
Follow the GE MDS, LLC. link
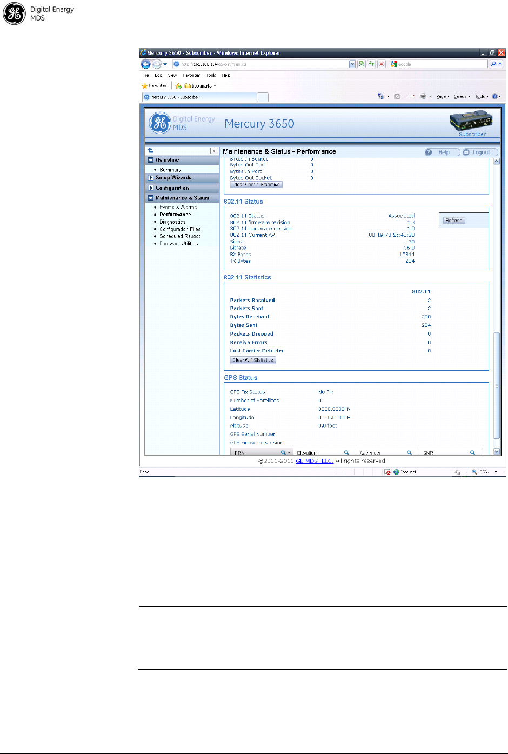[315, 461]
